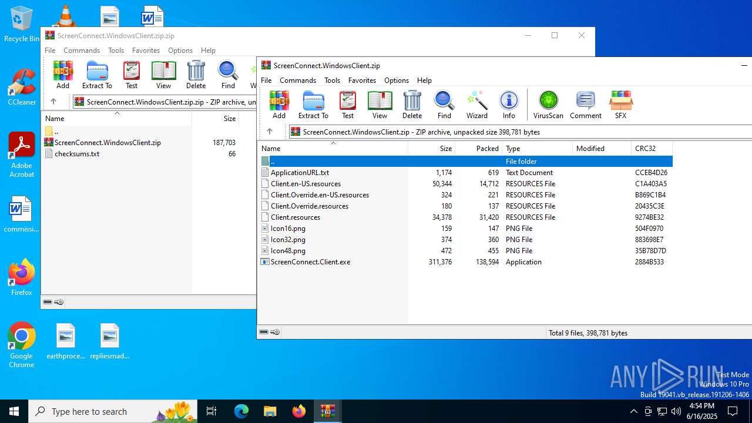Open the notification center
The height and width of the screenshot is (423, 752).
(733, 411)
